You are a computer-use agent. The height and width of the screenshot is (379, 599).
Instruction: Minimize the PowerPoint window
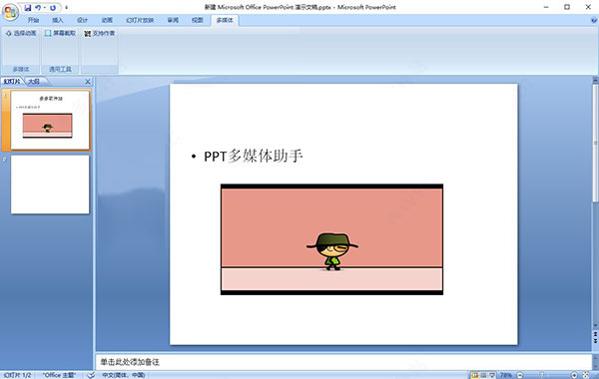[x=546, y=7]
